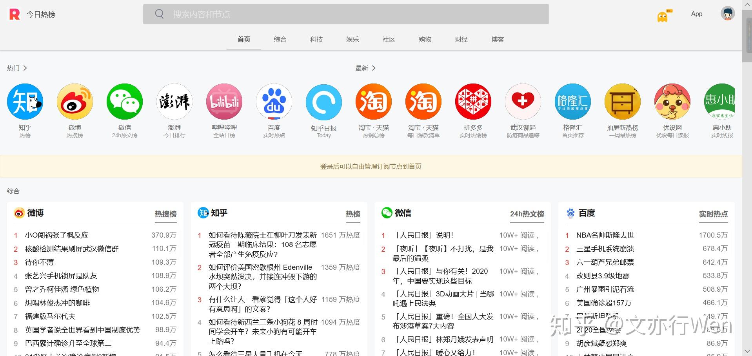
Task: Switch to the 综合 tab
Action: (280, 39)
